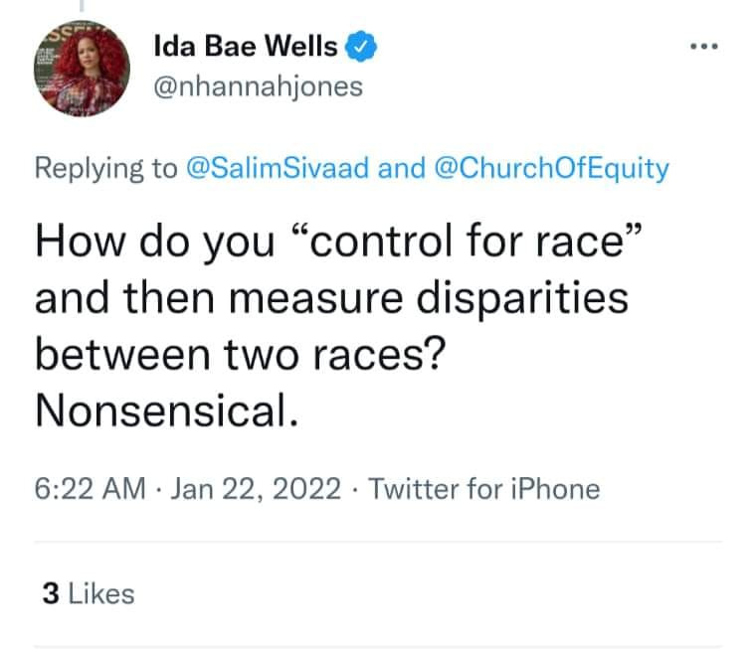Click the "and then measure disparities" line
756x649 pixels.
point(331,299)
